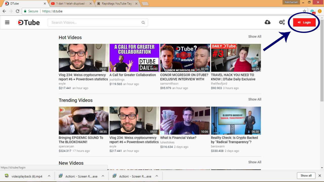Click the scrollbar down arrow
This screenshot has height=182, width=324.
(322, 168)
